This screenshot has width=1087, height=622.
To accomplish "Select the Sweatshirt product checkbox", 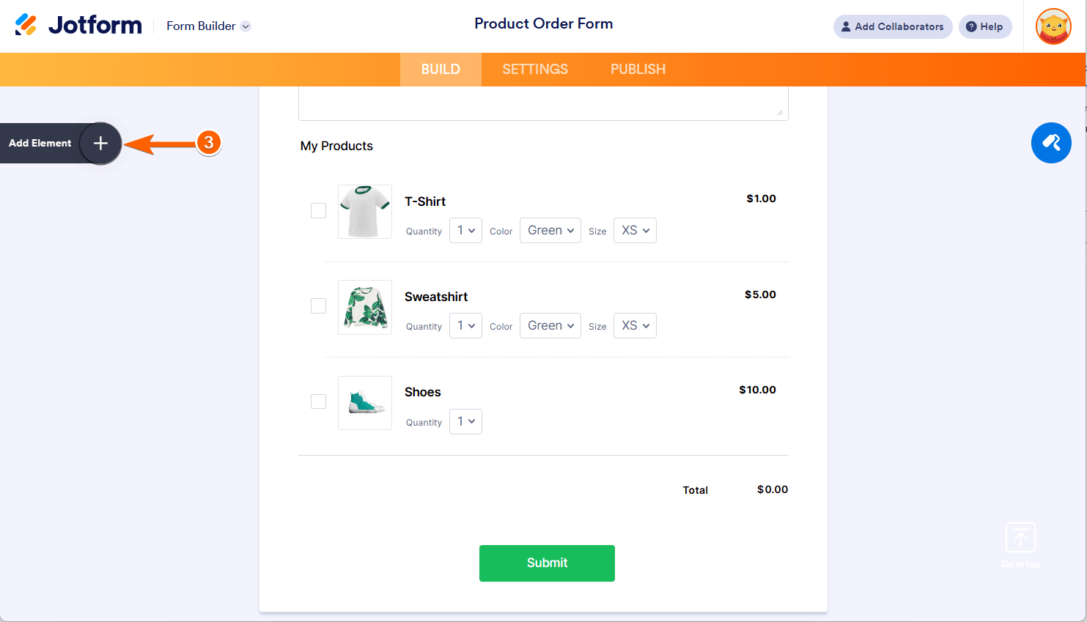I will [x=318, y=306].
